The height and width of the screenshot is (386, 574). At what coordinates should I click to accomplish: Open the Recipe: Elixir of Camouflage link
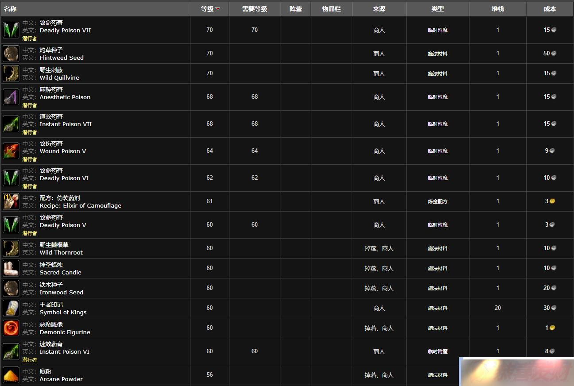80,206
